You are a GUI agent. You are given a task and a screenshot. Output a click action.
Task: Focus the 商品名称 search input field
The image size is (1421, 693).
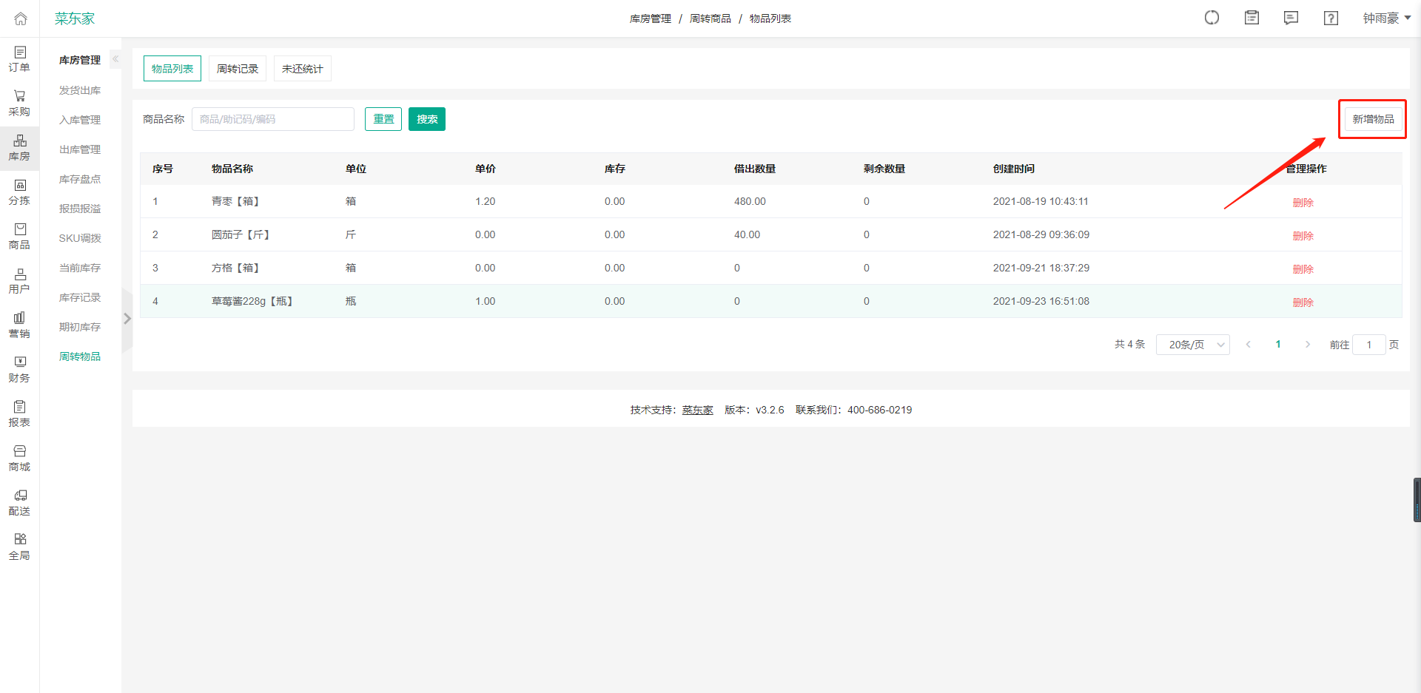tap(272, 119)
